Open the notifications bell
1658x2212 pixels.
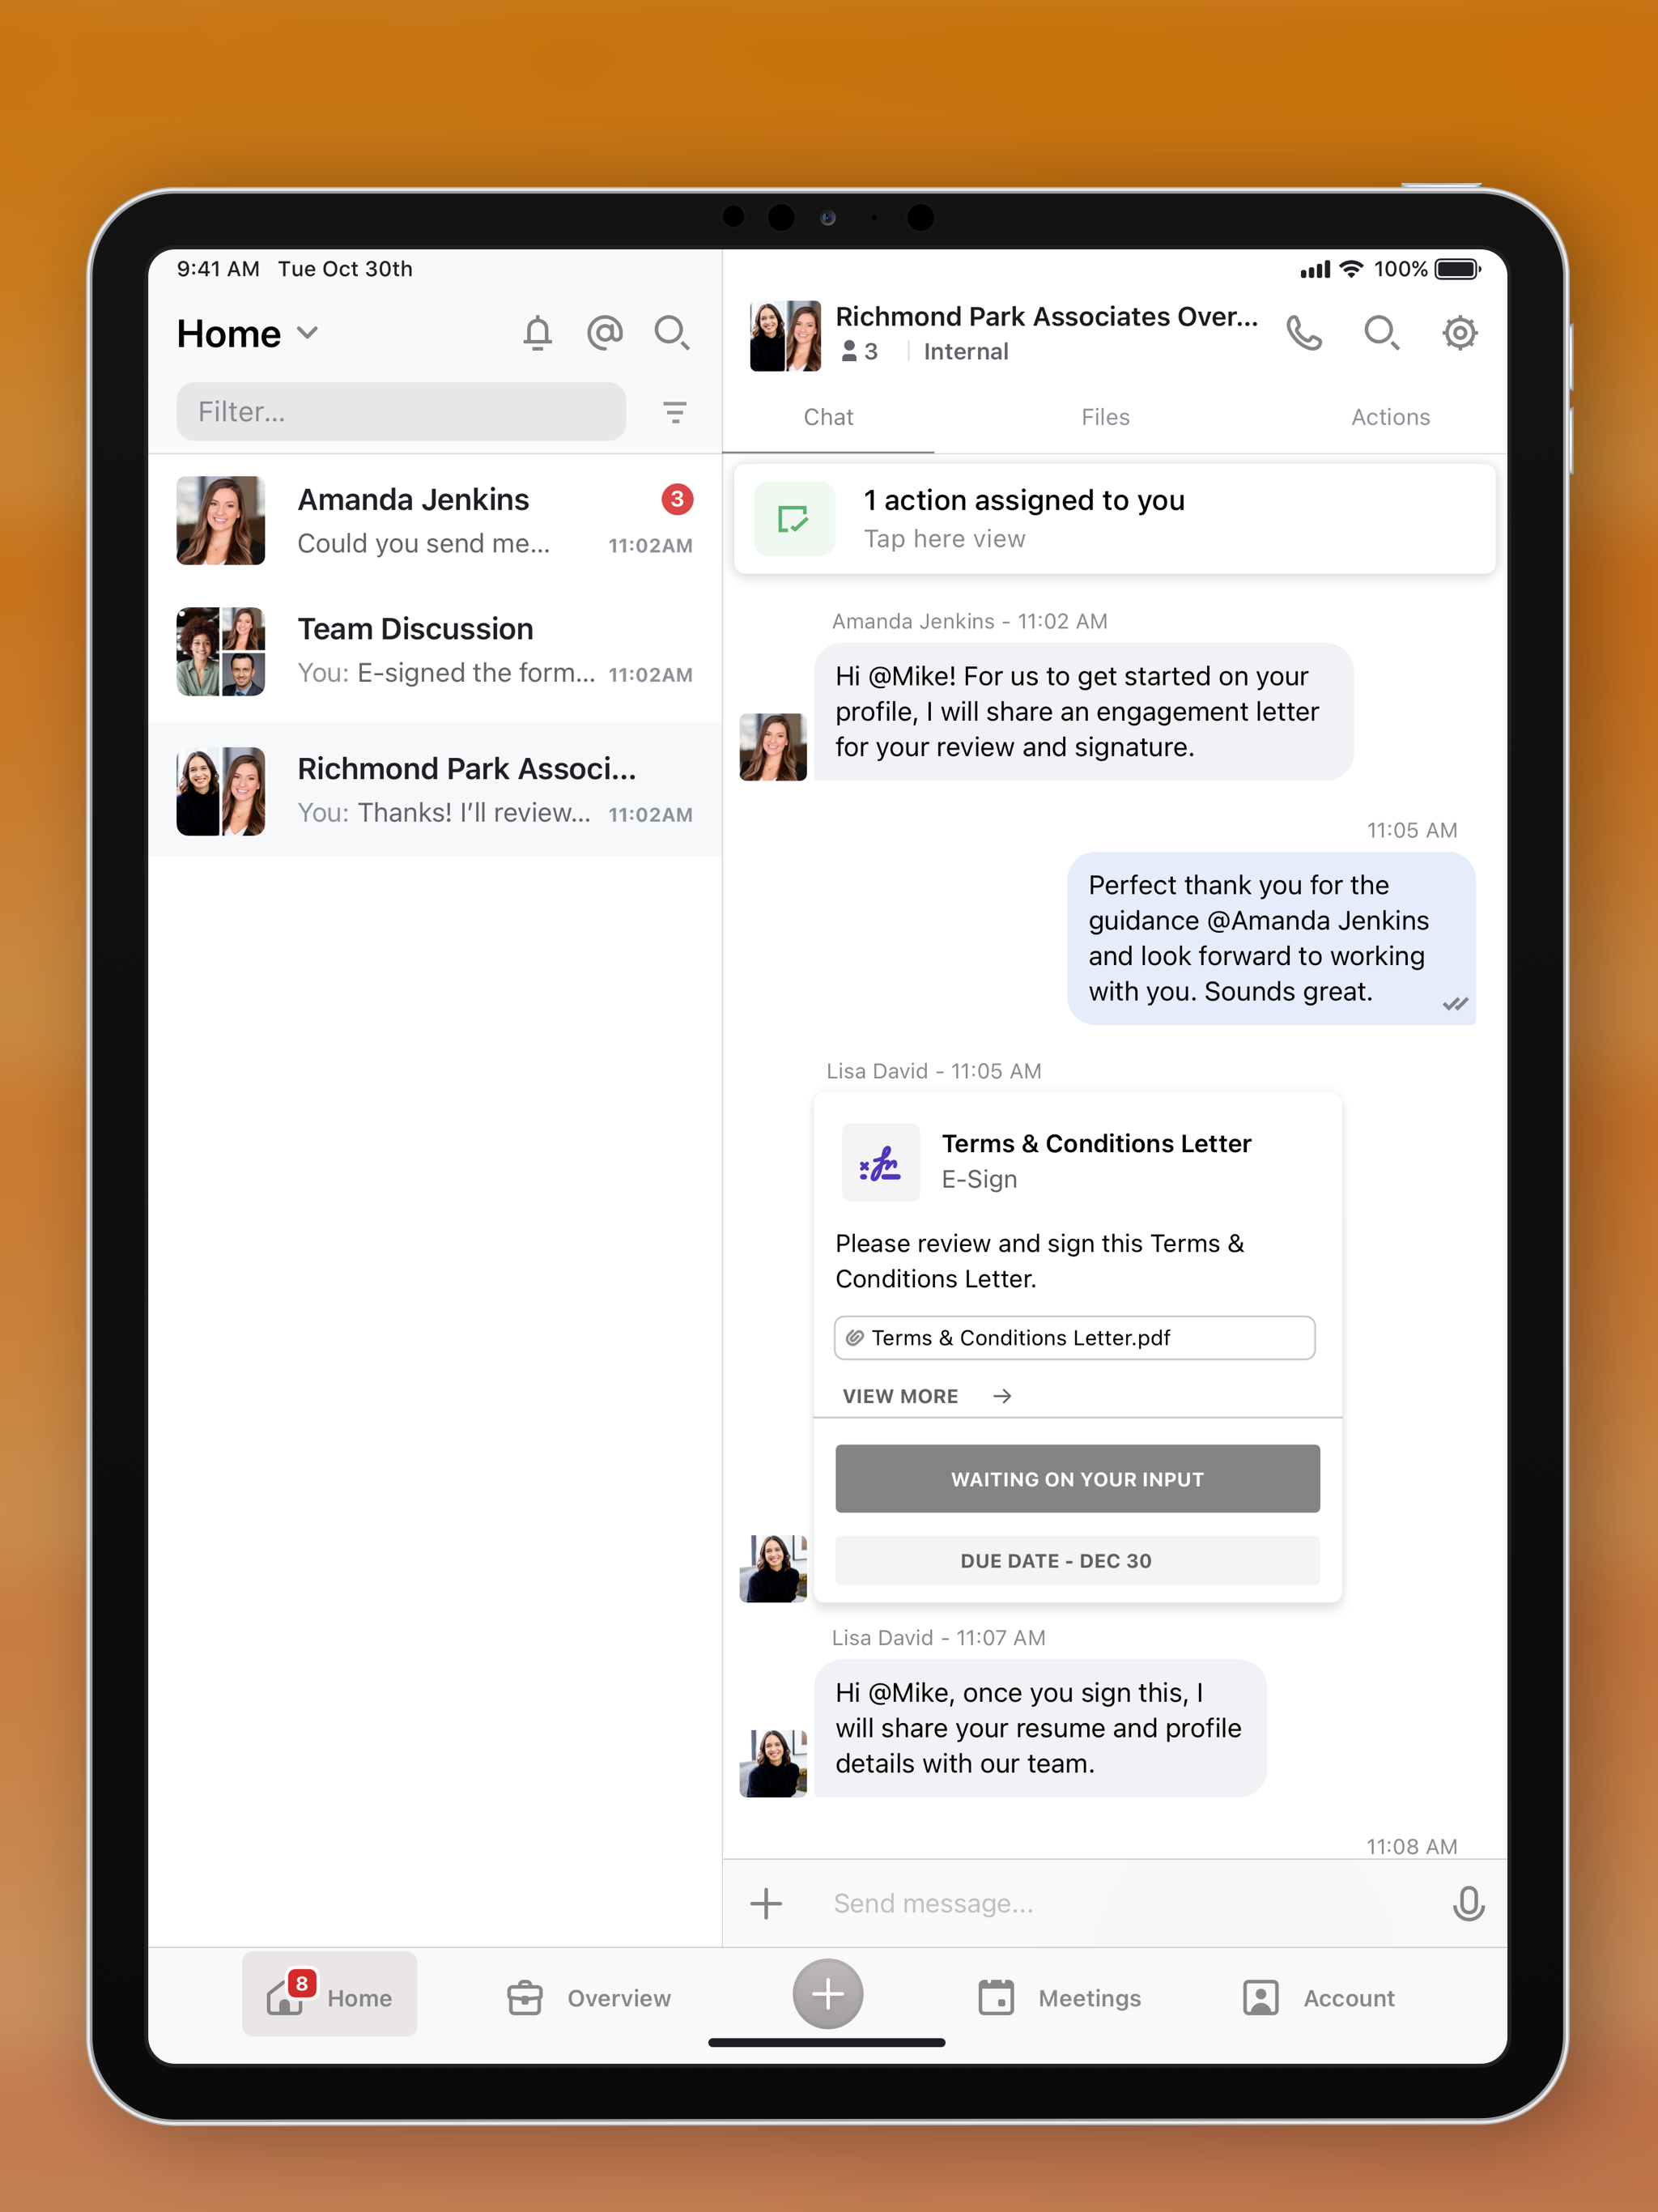(537, 333)
